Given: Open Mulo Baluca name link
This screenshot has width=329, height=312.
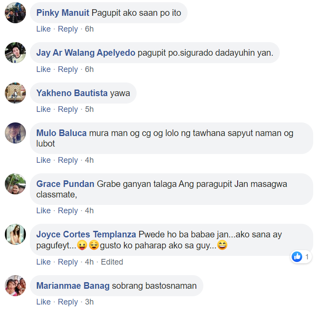Looking at the screenshot, I should coord(61,133).
